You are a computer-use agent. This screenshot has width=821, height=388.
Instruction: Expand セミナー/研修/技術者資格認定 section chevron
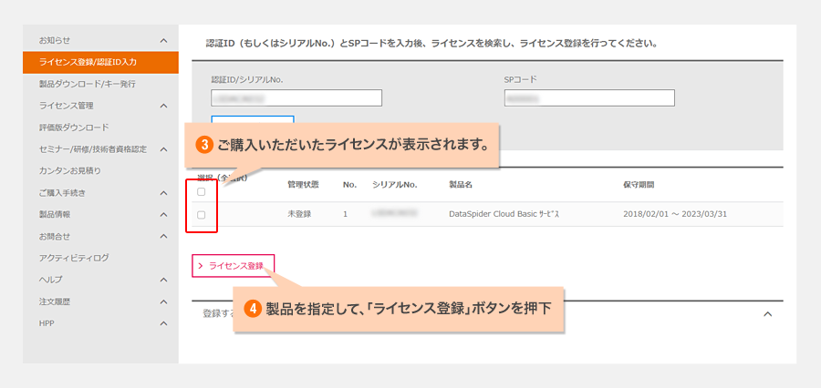(x=163, y=149)
